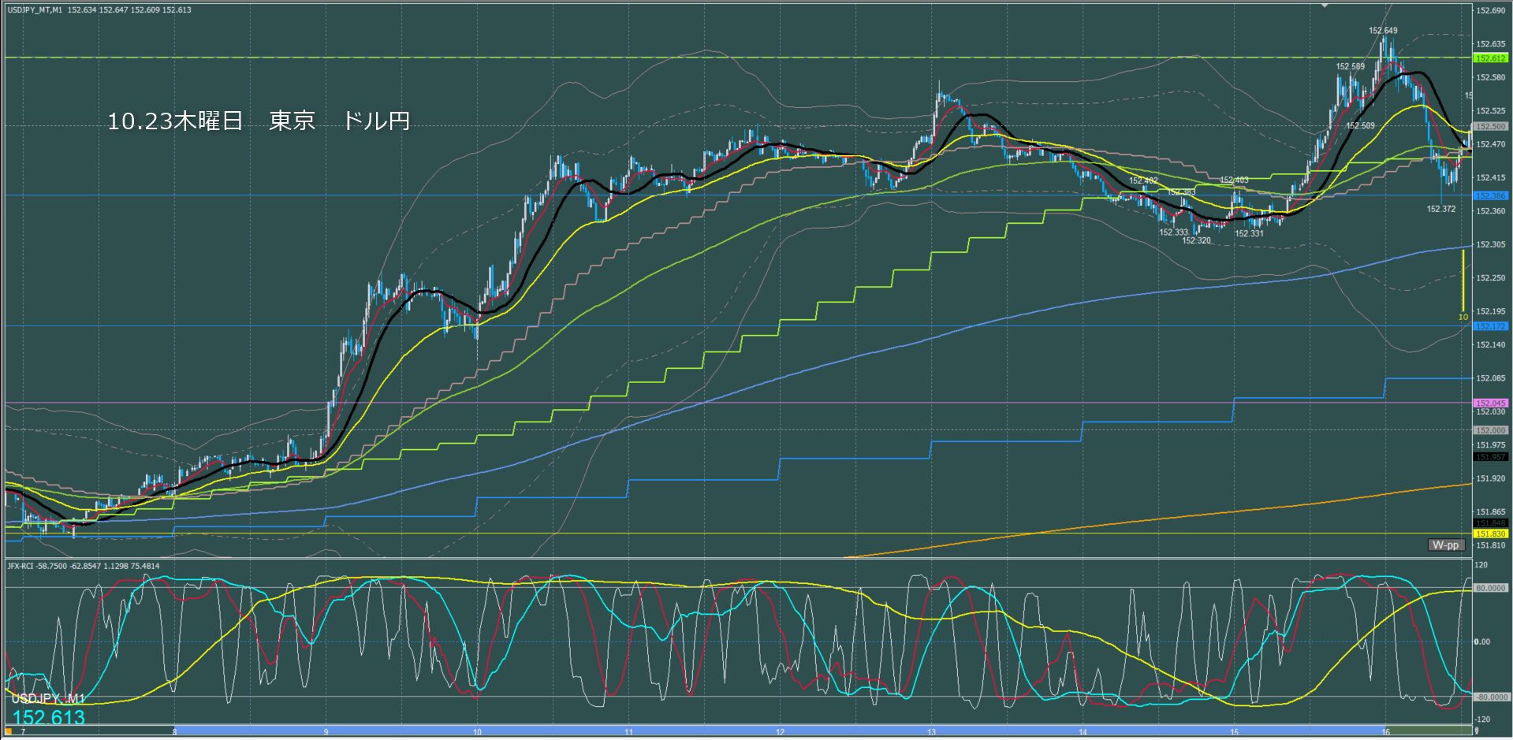Click the 152.372 low price annotation
This screenshot has width=1513, height=740.
[x=1441, y=209]
